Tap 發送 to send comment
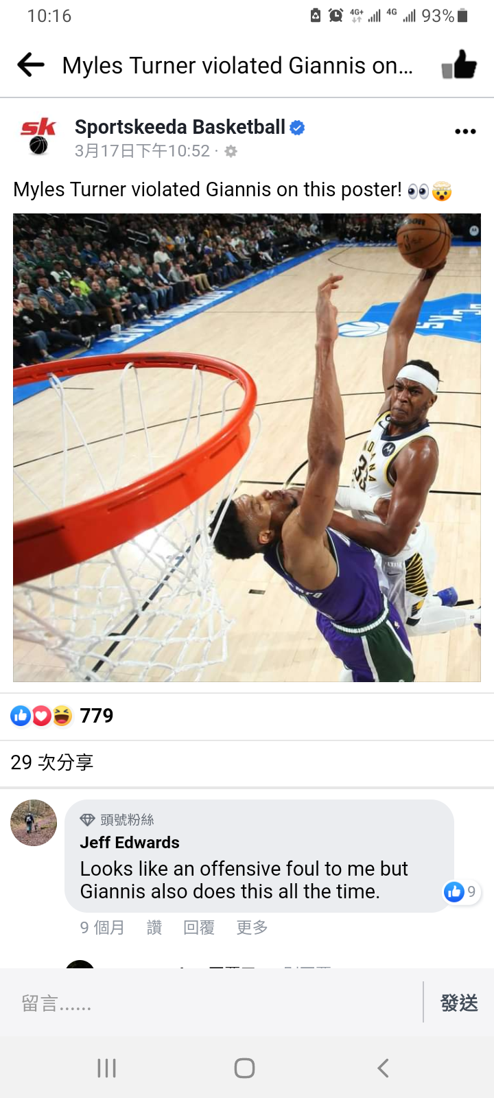 point(459,1003)
